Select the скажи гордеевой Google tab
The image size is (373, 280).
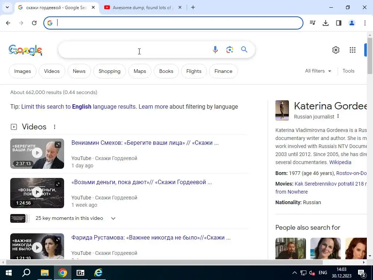tap(56, 8)
